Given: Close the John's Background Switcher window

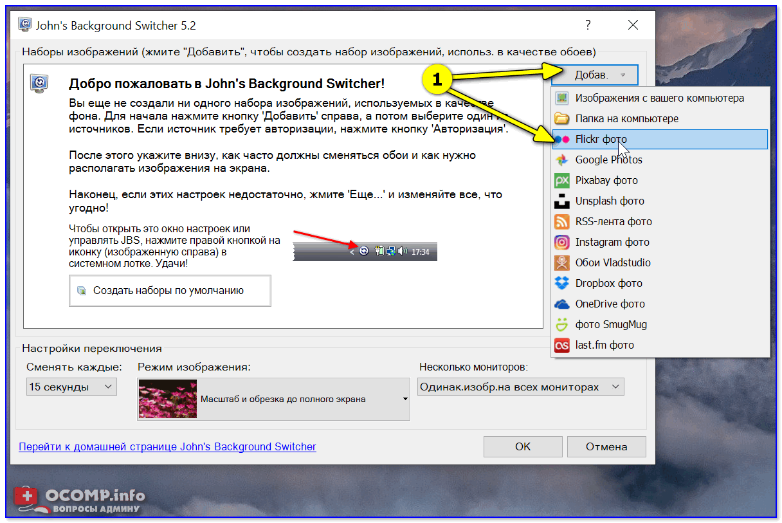Looking at the screenshot, I should 633,25.
